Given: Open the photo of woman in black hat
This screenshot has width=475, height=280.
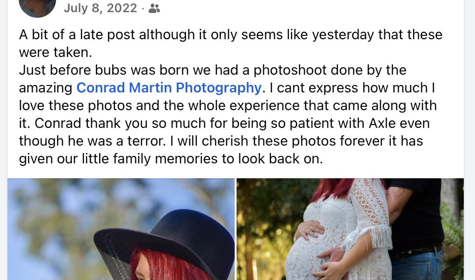Looking at the screenshot, I should point(121,229).
